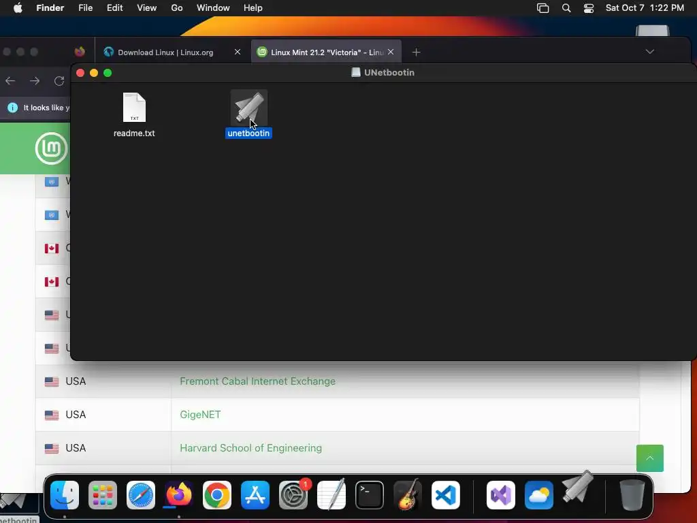
Task: Open the Apple menu
Action: (x=18, y=8)
